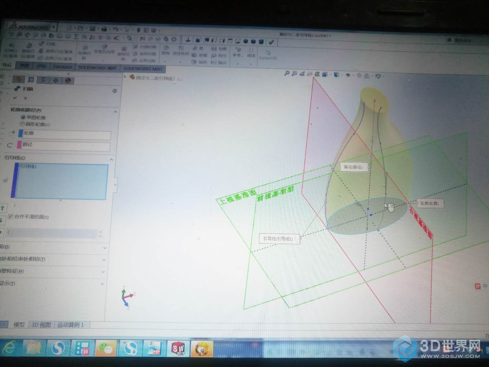This screenshot has height=367, width=489.
Task: Click the Sigma measure icon in second toolbar
Action: coord(76,36)
